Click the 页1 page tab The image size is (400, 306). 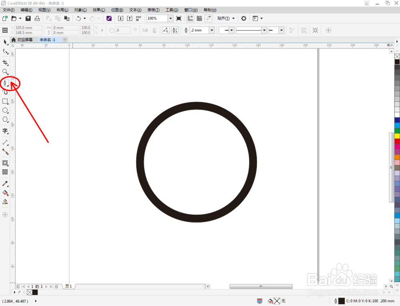tap(68, 286)
